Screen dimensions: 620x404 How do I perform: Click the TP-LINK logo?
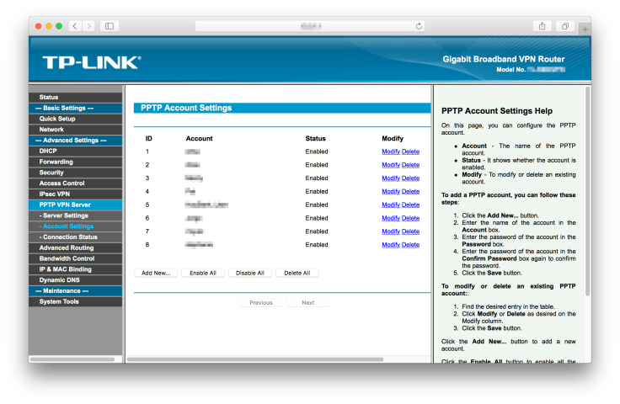tap(91, 62)
